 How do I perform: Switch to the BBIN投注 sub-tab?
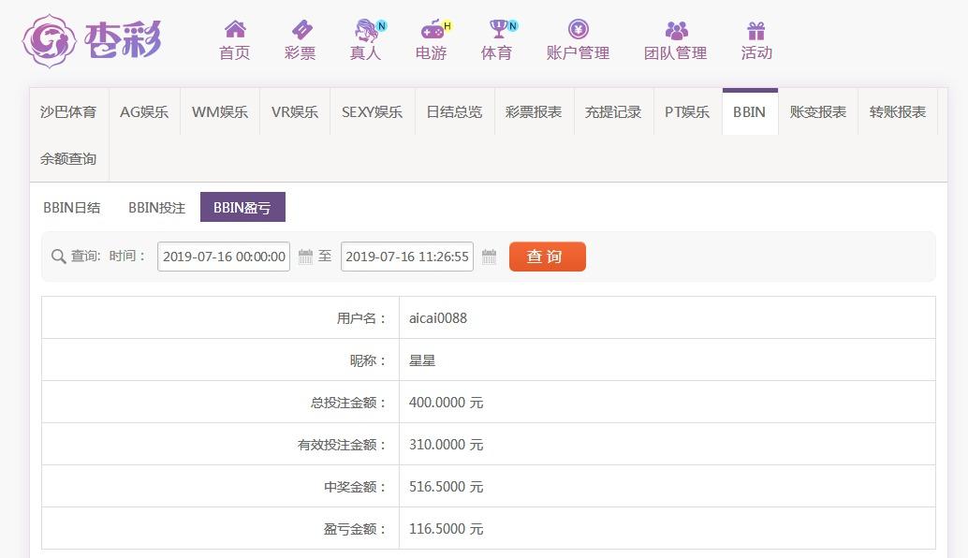[156, 208]
